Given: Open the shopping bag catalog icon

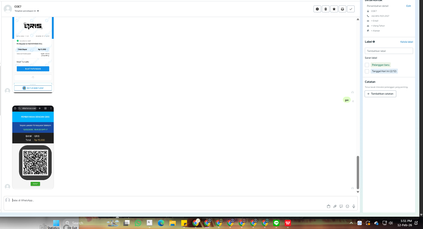Looking at the screenshot, I should tap(328, 206).
